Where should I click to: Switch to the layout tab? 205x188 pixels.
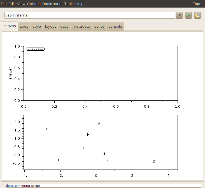[x=50, y=26]
